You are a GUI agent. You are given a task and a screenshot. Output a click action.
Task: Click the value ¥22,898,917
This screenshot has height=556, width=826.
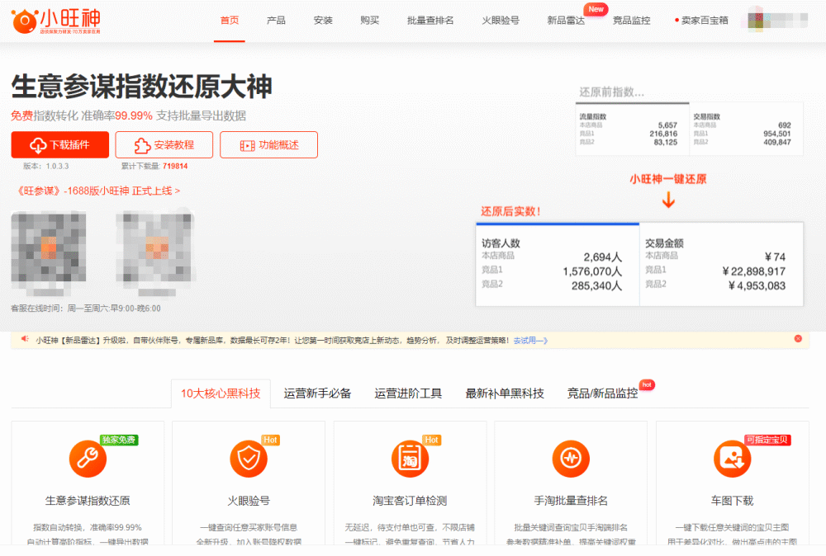click(x=754, y=271)
